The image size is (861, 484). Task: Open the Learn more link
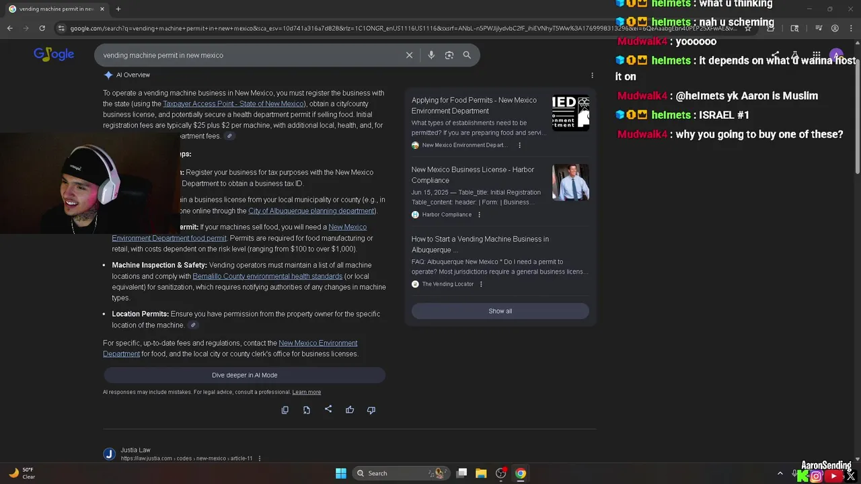click(307, 392)
